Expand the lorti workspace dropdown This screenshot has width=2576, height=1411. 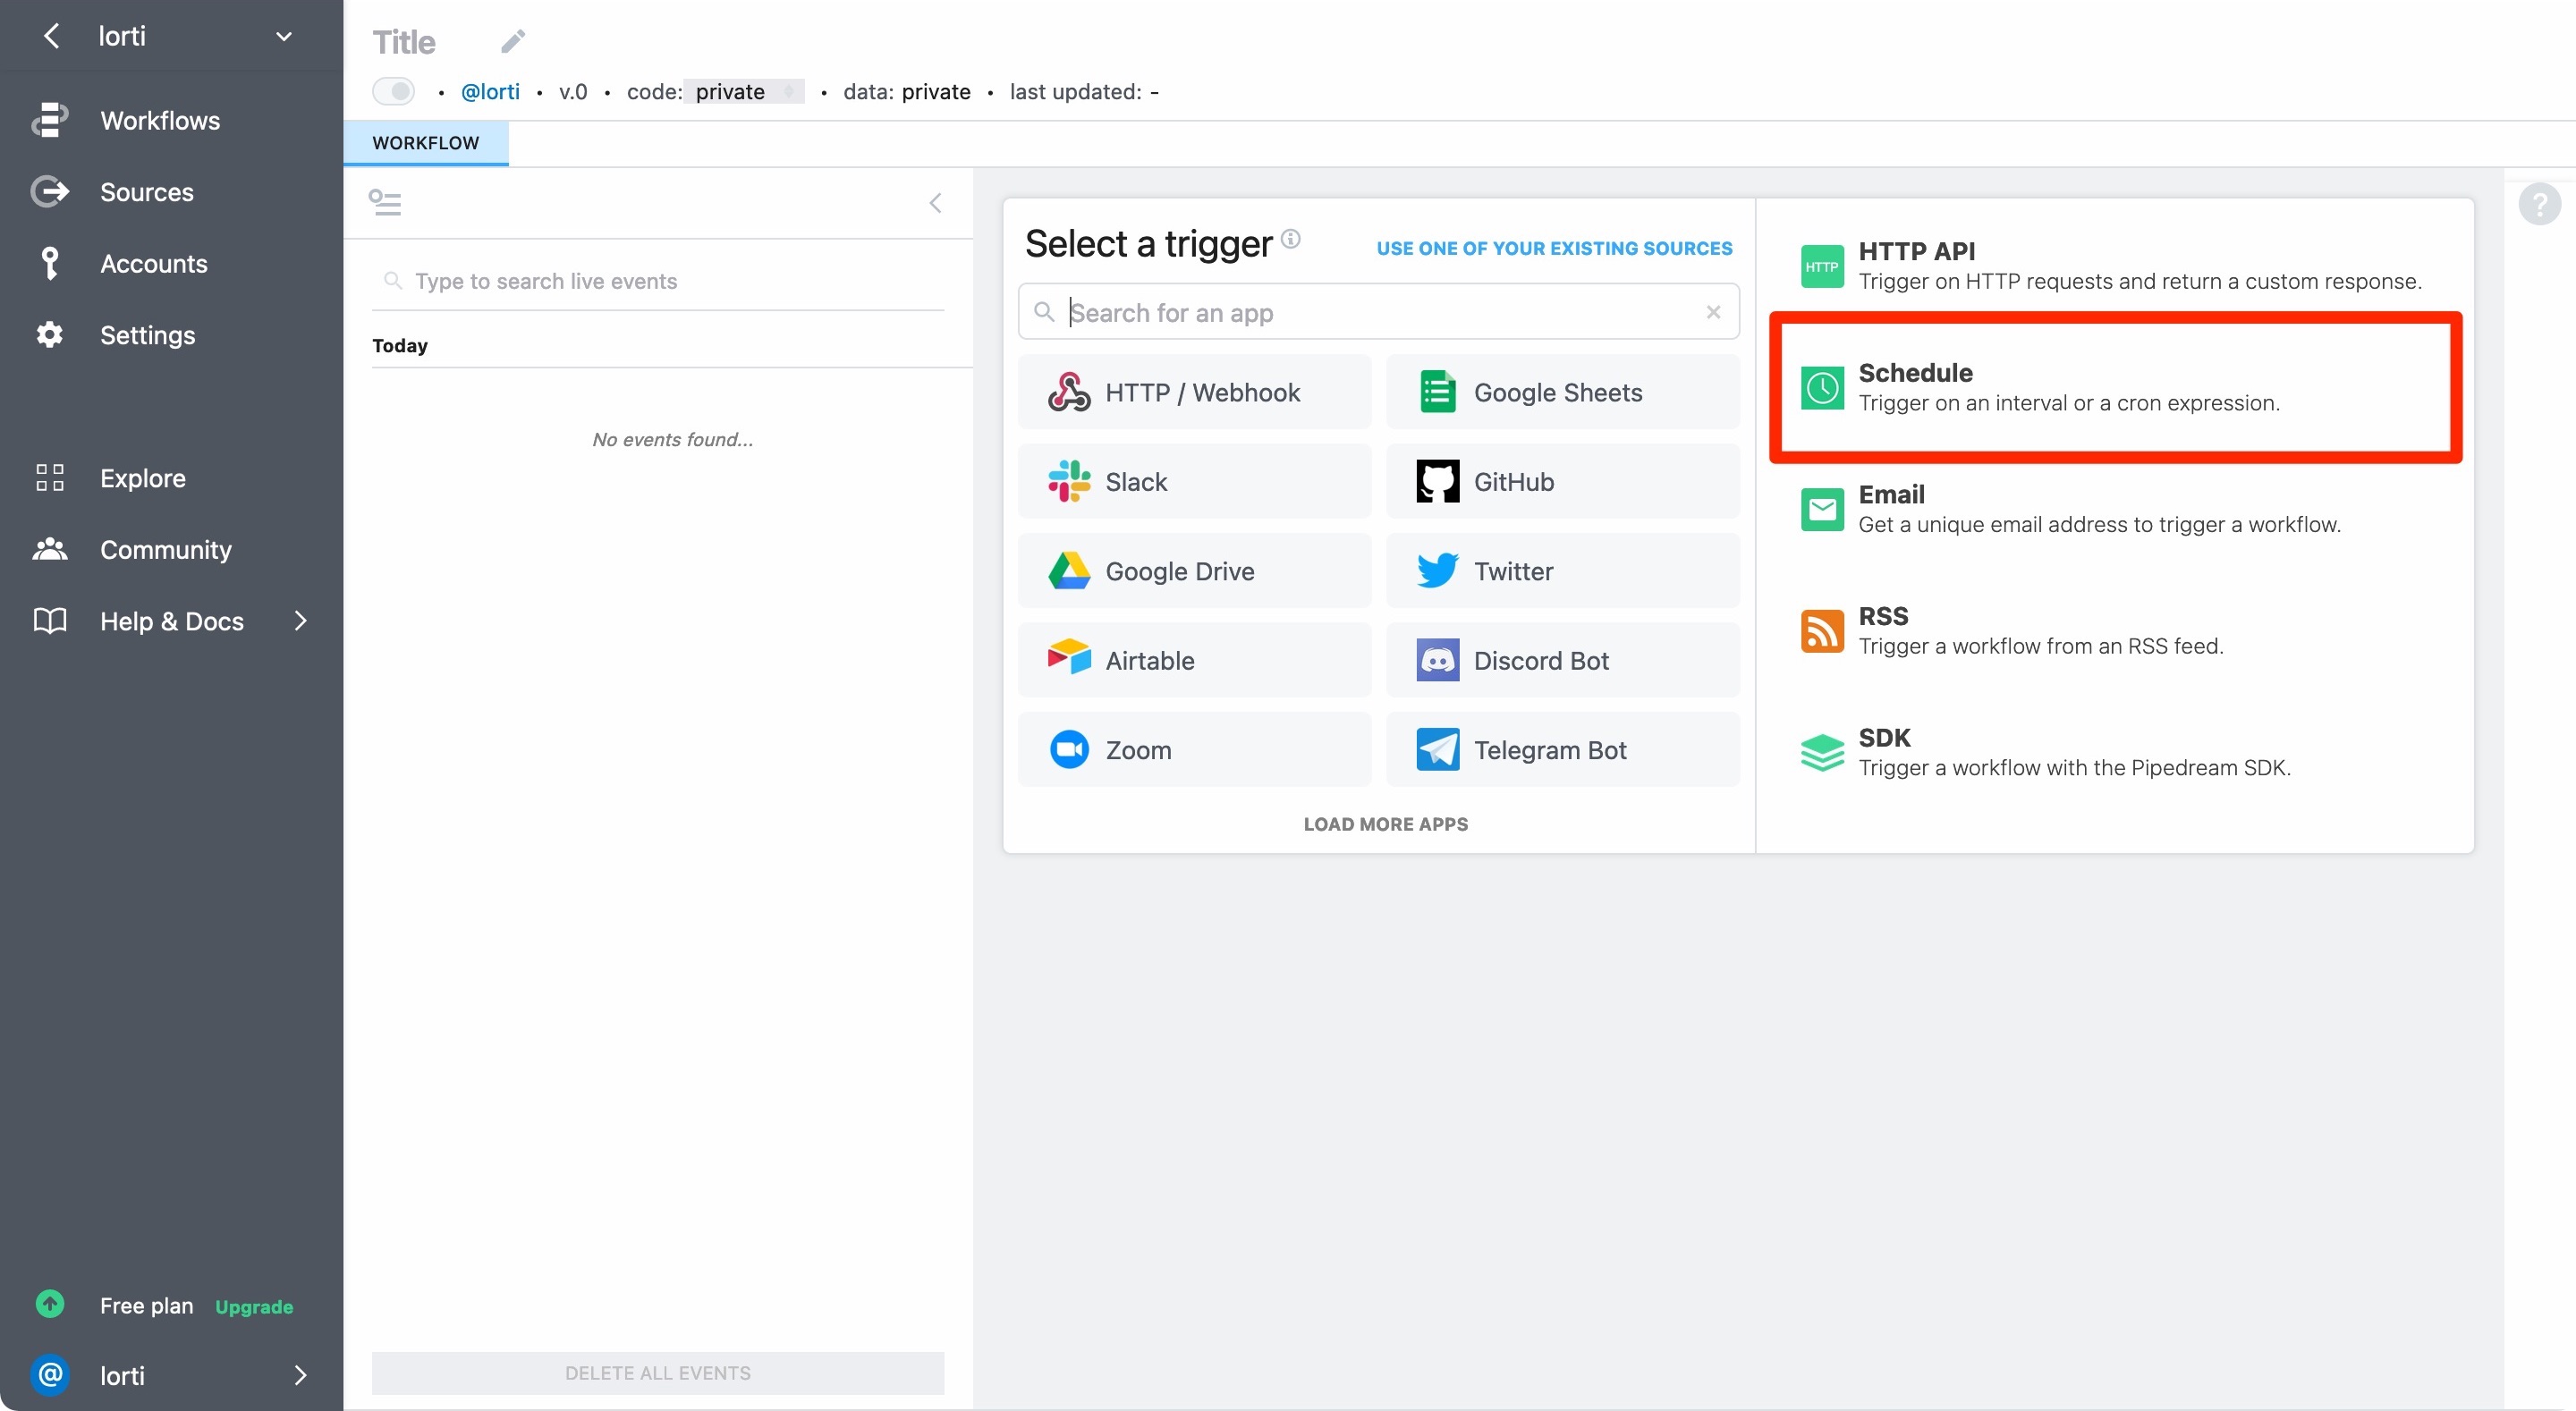coord(284,36)
